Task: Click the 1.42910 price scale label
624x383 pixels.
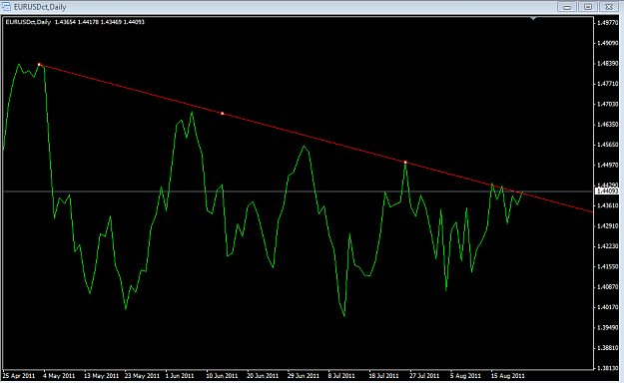Action: click(608, 225)
